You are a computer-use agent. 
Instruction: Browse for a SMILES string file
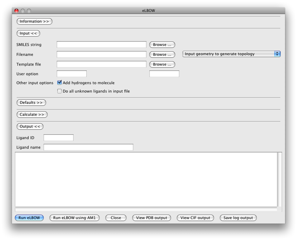coord(162,45)
